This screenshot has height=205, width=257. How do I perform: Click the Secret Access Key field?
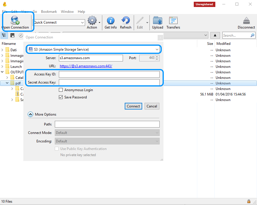click(x=109, y=82)
